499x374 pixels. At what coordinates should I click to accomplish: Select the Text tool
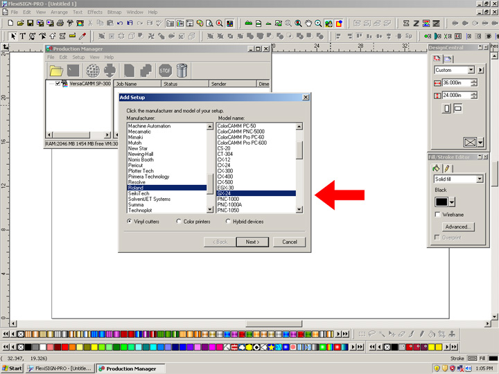pyautogui.click(x=22, y=36)
